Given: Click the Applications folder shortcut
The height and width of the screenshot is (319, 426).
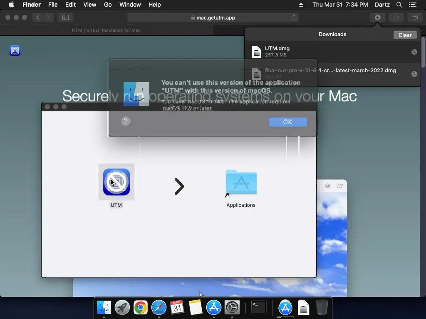Looking at the screenshot, I should click(241, 183).
